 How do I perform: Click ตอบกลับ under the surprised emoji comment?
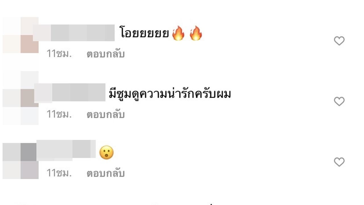pyautogui.click(x=106, y=173)
